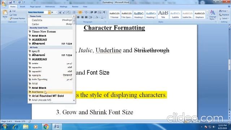Switch to the References tab
The height and width of the screenshot is (130, 231).
coord(50,6)
